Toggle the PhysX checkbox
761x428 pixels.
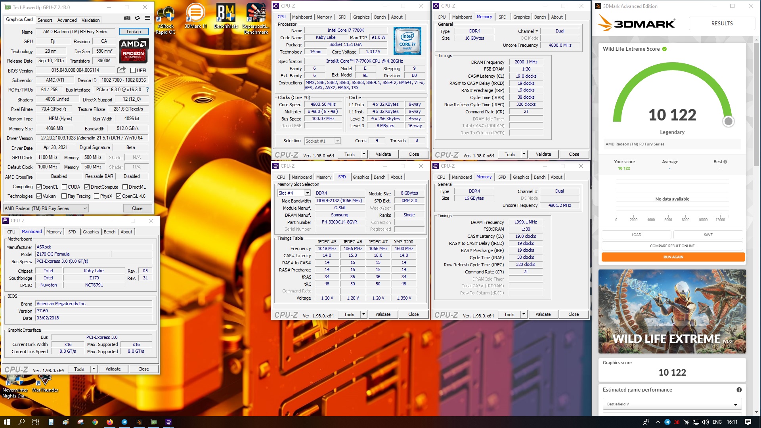[96, 196]
